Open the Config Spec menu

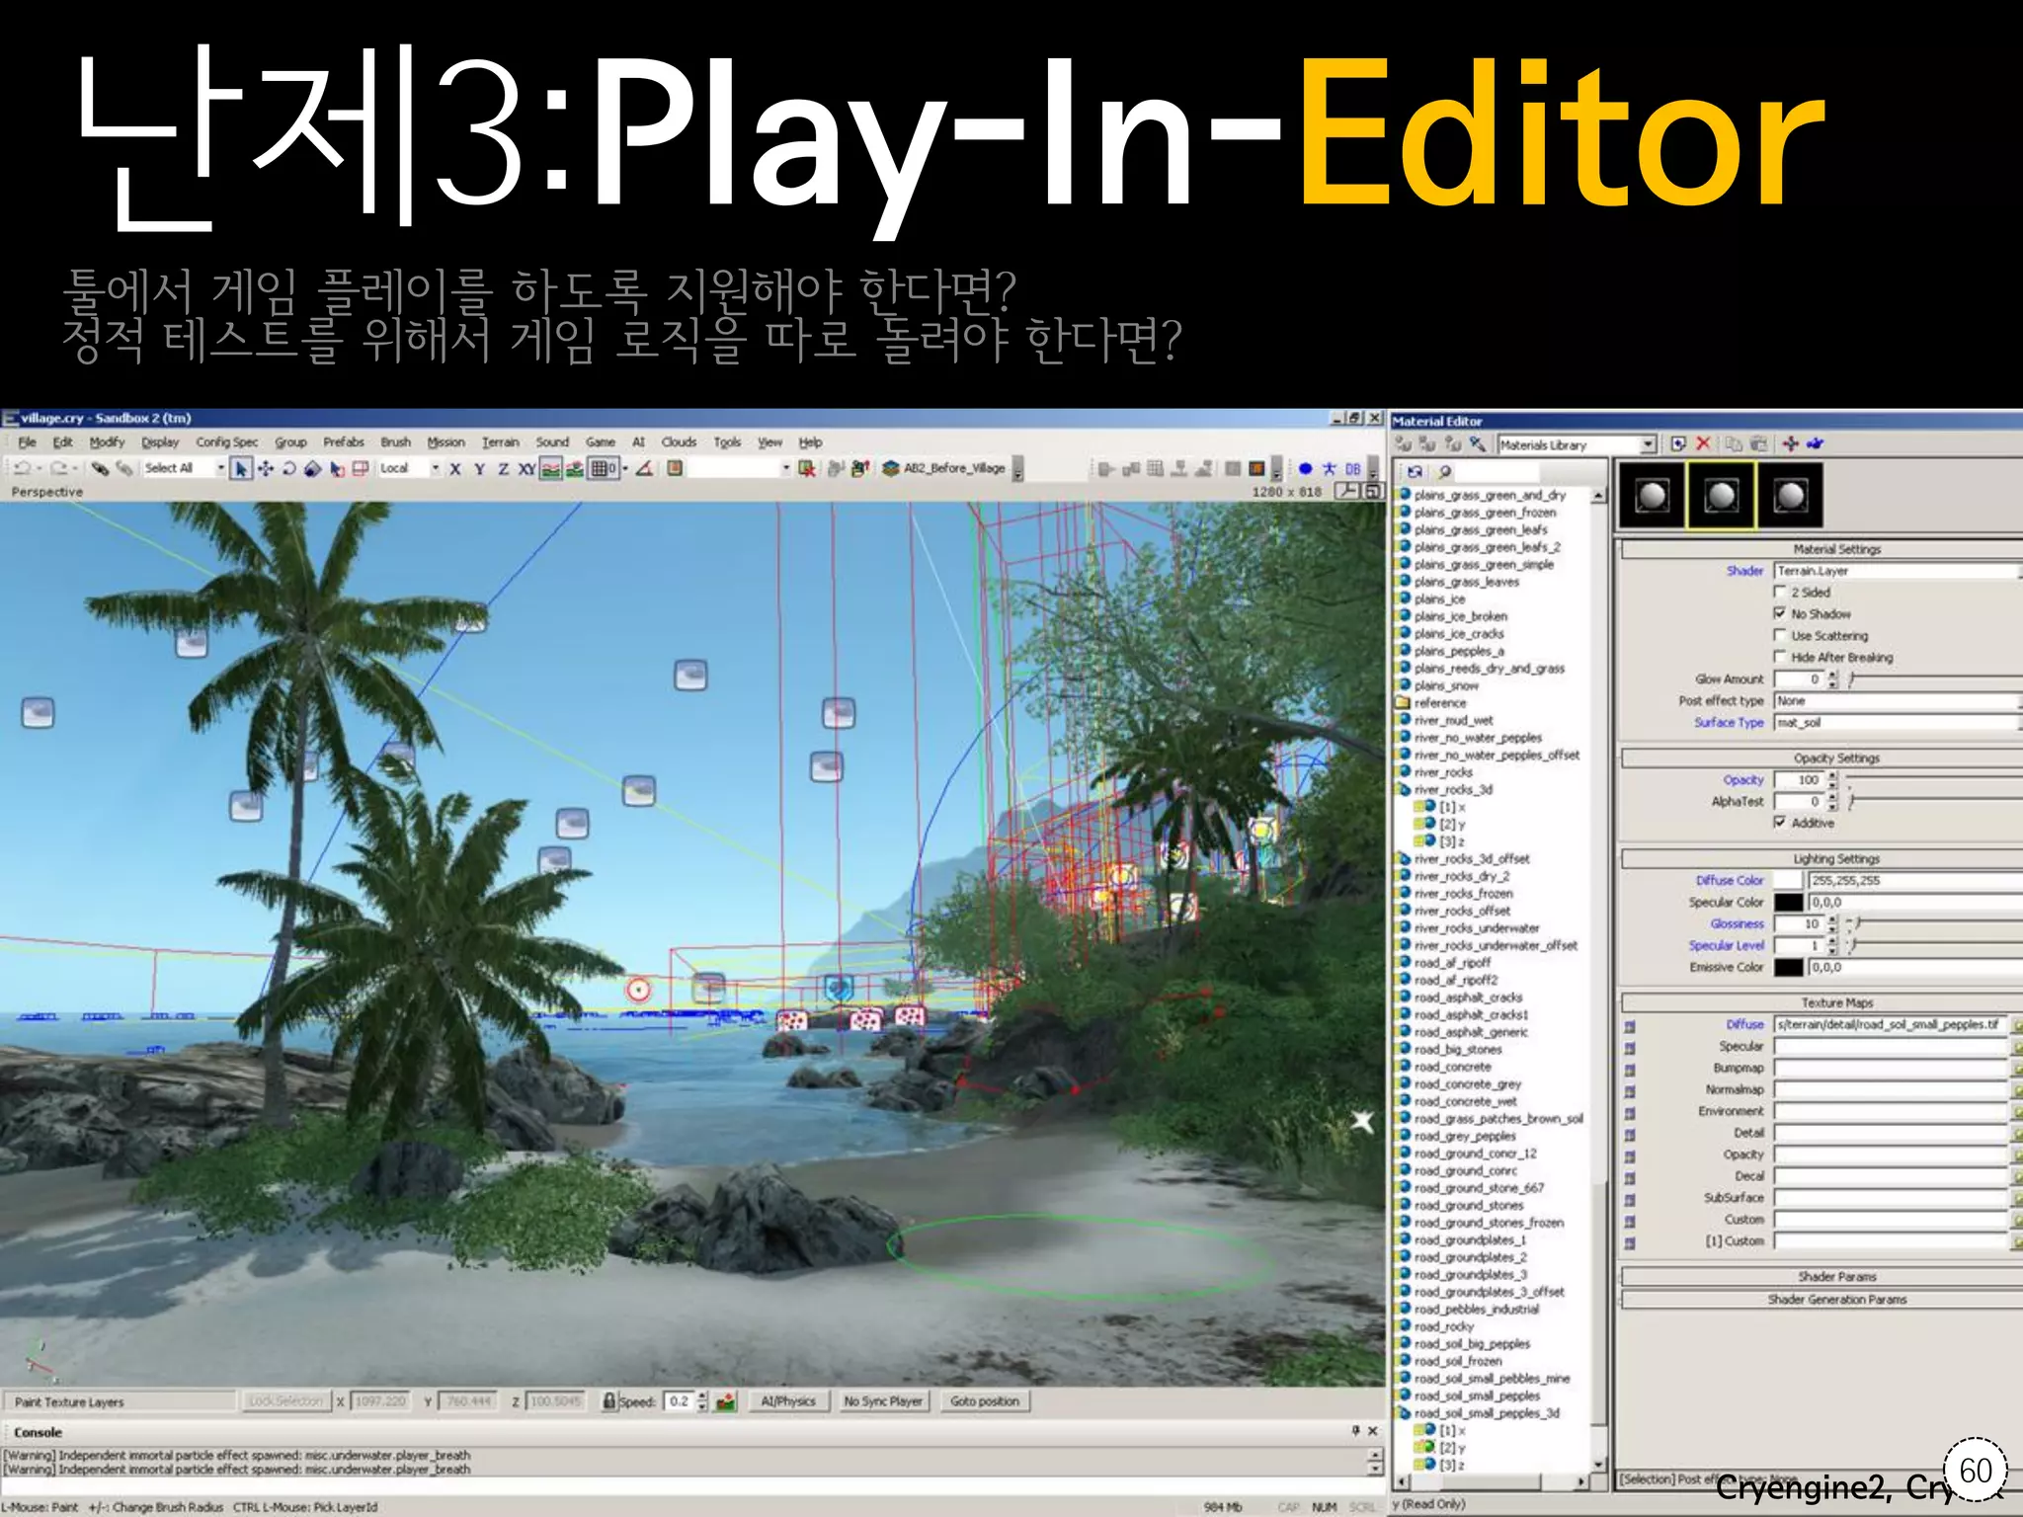[x=226, y=442]
